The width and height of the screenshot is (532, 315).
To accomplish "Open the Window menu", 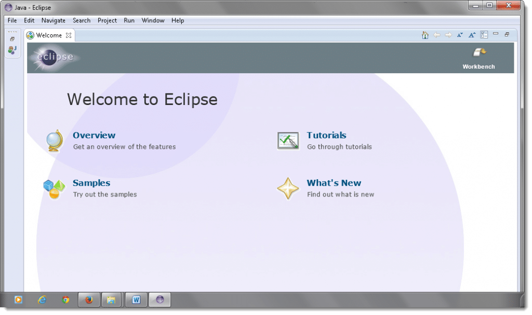I will coord(153,20).
